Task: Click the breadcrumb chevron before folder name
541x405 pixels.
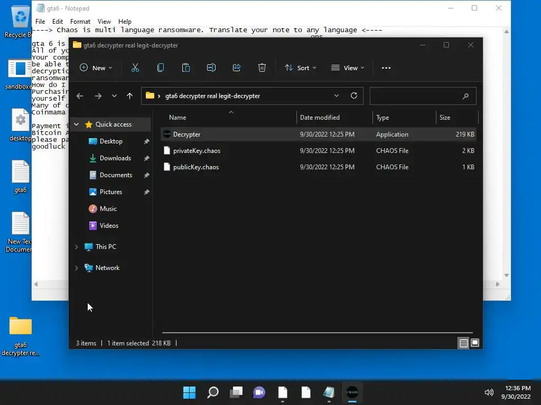Action: pos(159,96)
